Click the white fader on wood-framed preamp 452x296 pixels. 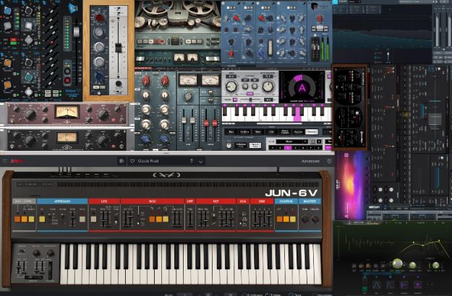118,48
